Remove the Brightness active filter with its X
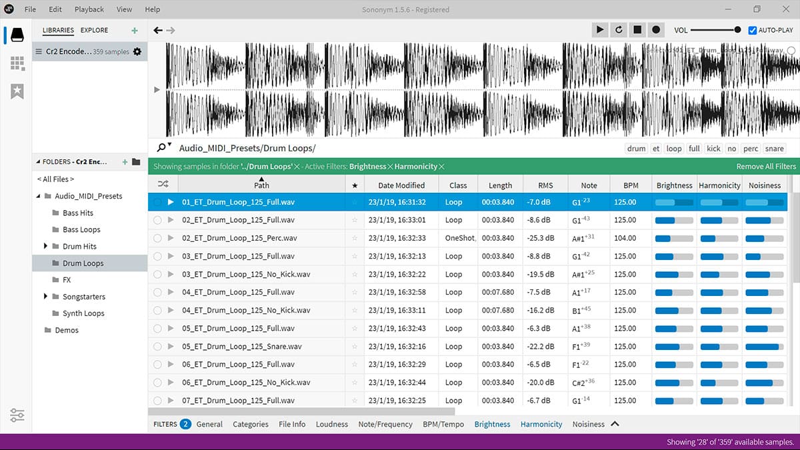 pyautogui.click(x=391, y=167)
